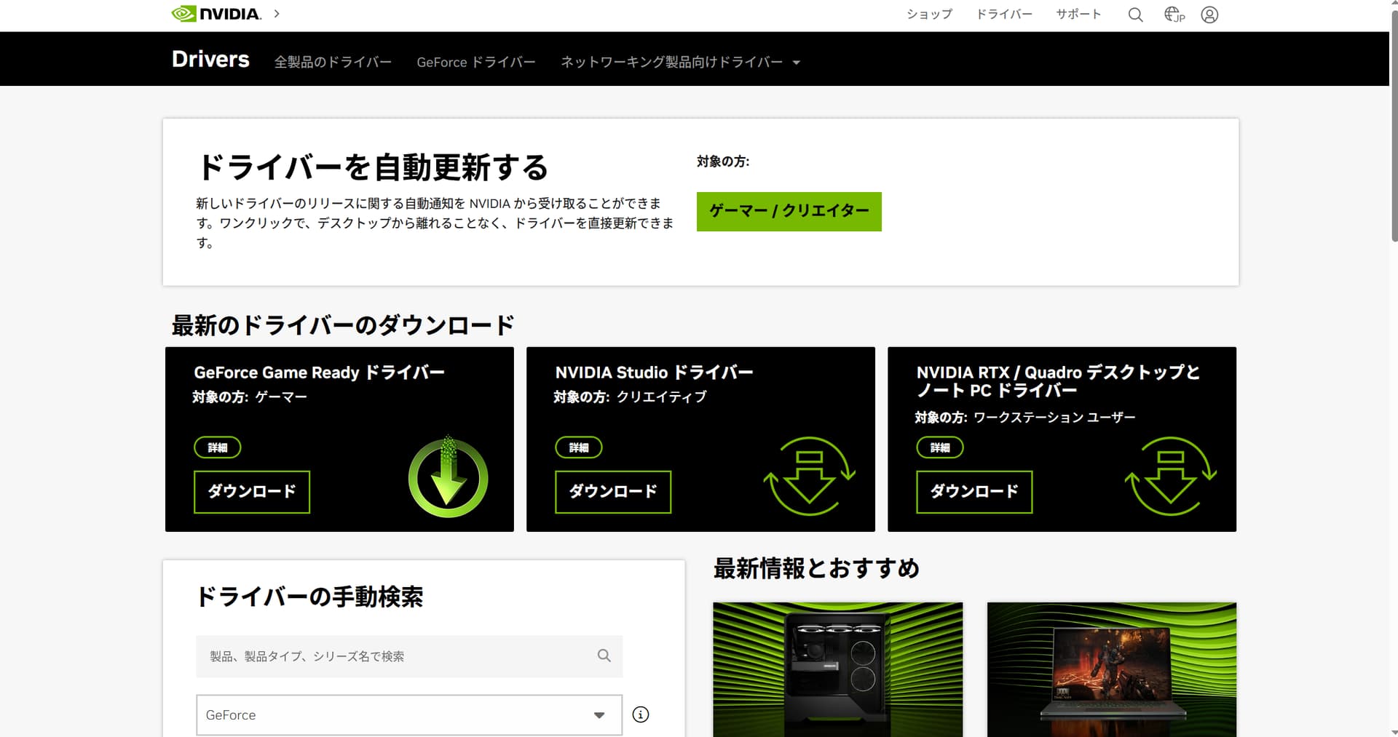Select the 全製品のドライバー tab
This screenshot has width=1398, height=737.
[x=333, y=63]
